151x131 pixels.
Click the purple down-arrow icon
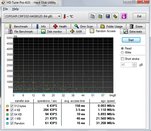124,16
